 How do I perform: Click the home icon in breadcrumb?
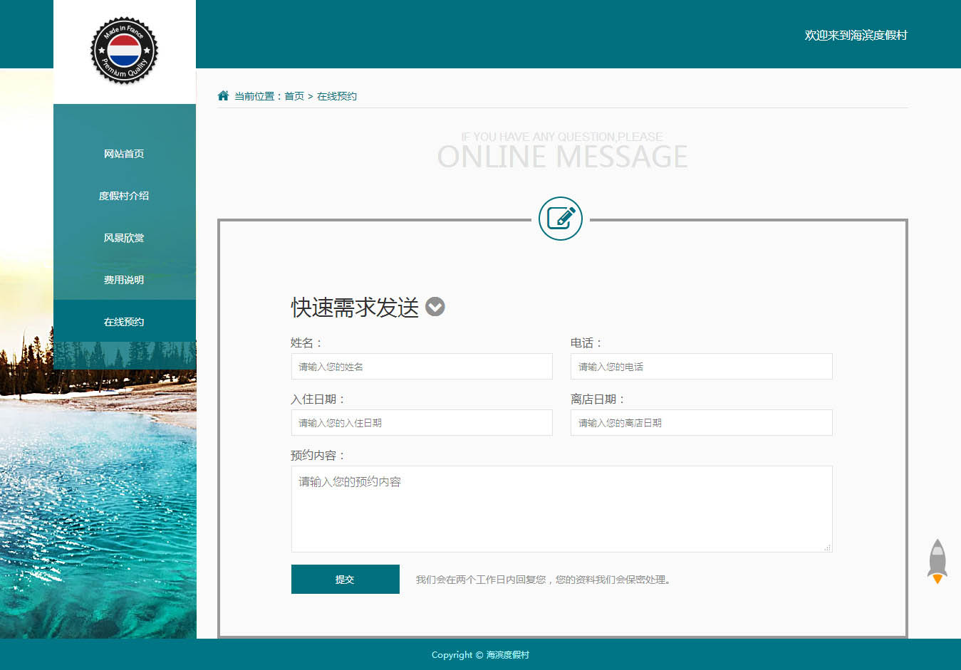[x=223, y=95]
